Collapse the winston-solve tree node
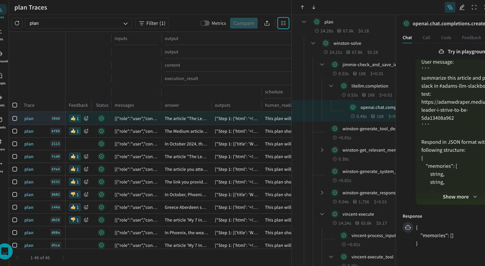Image resolution: width=485 pixels, height=266 pixels. point(313,43)
